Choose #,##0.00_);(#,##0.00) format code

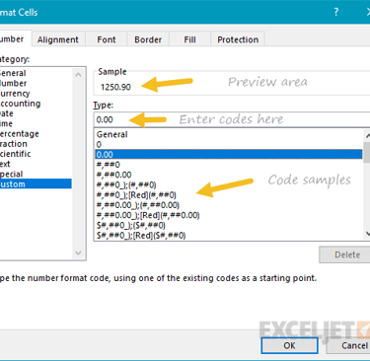(x=229, y=205)
